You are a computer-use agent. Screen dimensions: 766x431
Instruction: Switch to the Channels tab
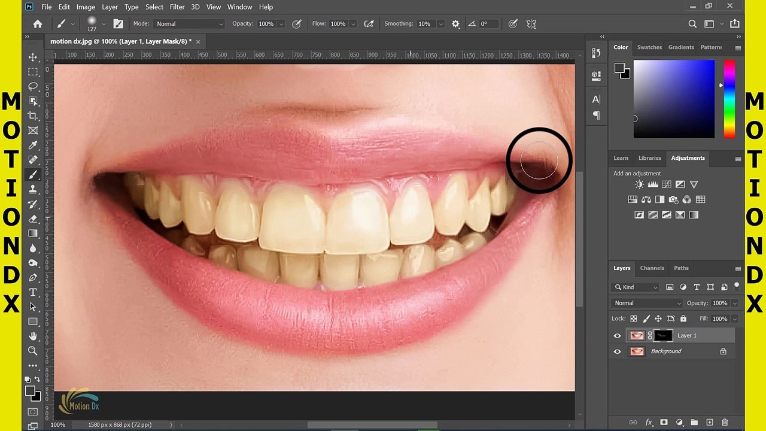click(x=652, y=268)
